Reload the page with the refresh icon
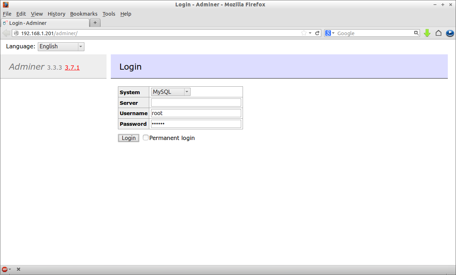Image resolution: width=456 pixels, height=275 pixels. tap(317, 33)
